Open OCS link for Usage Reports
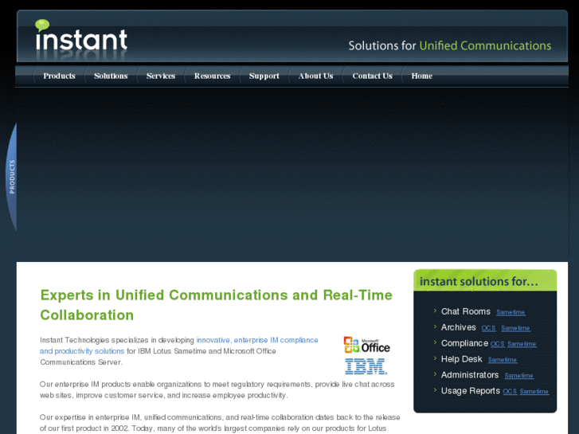Image resolution: width=579 pixels, height=434 pixels. pyautogui.click(x=510, y=392)
